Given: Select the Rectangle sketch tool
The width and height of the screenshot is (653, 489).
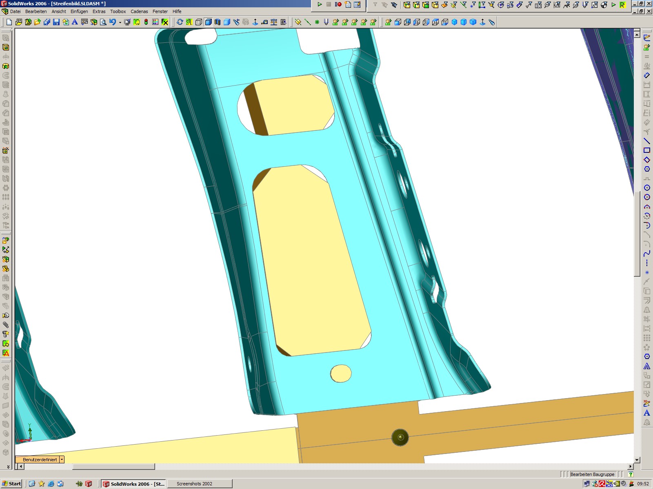Looking at the screenshot, I should [x=647, y=150].
